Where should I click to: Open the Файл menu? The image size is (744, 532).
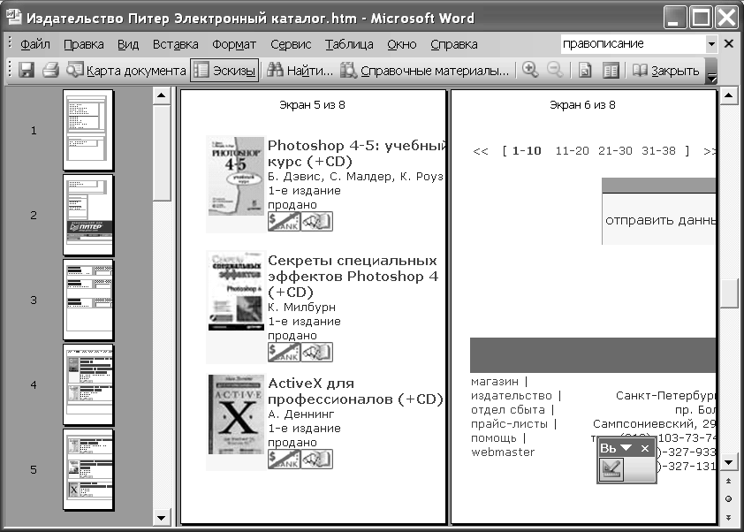[35, 44]
